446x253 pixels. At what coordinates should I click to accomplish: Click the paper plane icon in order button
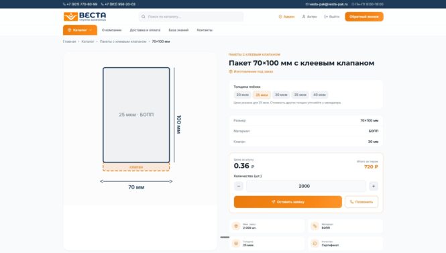click(274, 202)
